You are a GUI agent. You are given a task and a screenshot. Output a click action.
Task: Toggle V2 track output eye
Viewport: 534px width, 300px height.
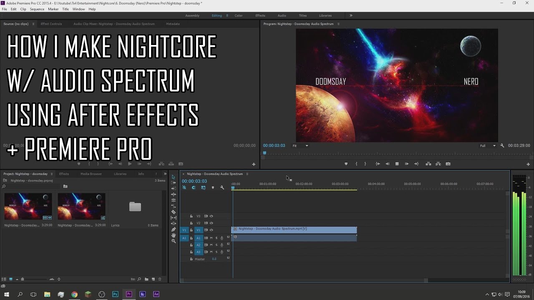point(211,223)
